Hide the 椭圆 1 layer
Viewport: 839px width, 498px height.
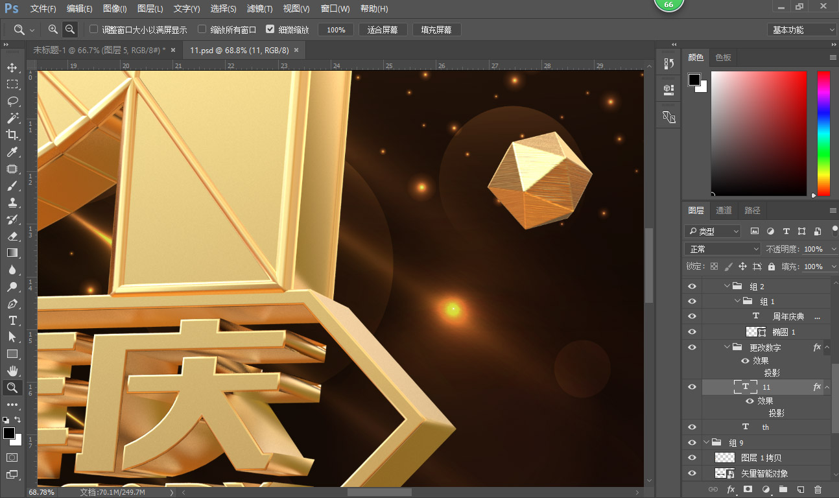pos(692,331)
